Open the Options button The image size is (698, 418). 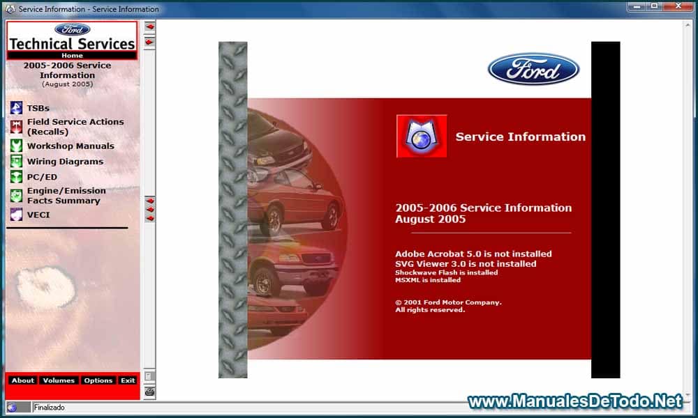coord(98,380)
